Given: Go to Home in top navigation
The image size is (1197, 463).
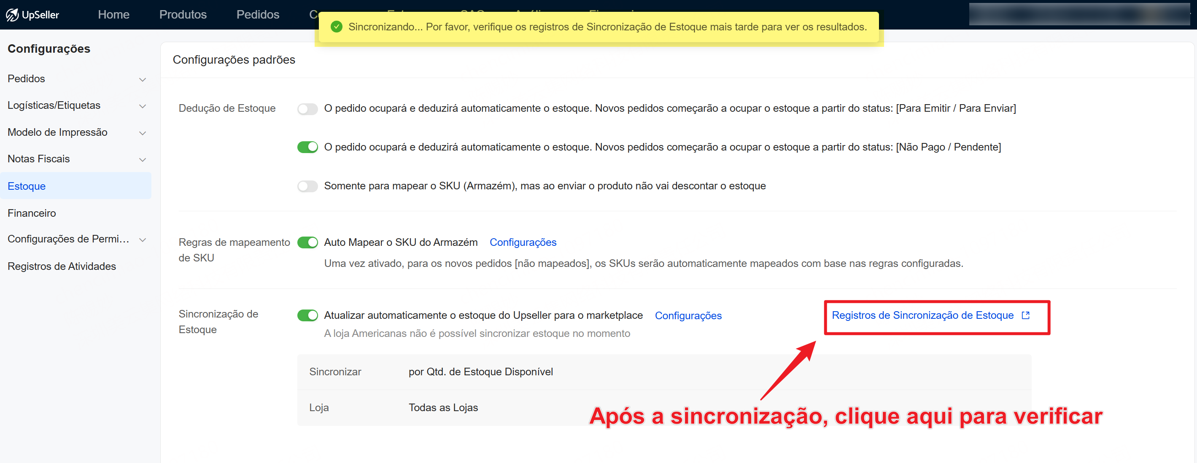Looking at the screenshot, I should (x=113, y=14).
